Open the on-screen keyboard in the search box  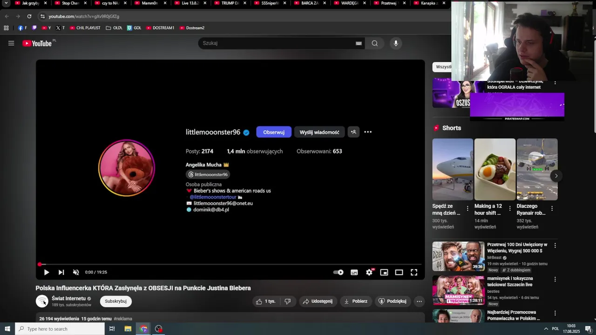pyautogui.click(x=359, y=43)
